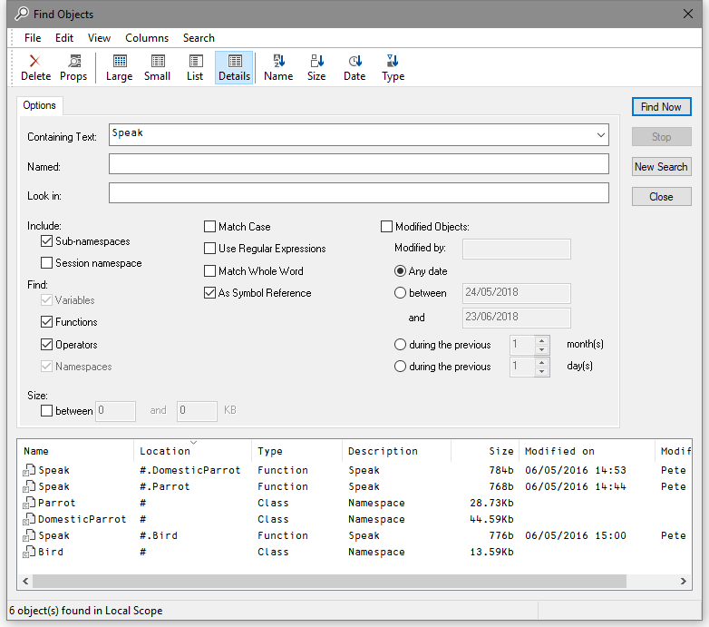Click the New Search button

661,167
